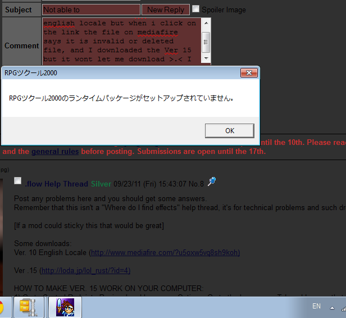The height and width of the screenshot is (318, 346).
Task: Click the dialog's Japanese error message text
Action: (121, 98)
